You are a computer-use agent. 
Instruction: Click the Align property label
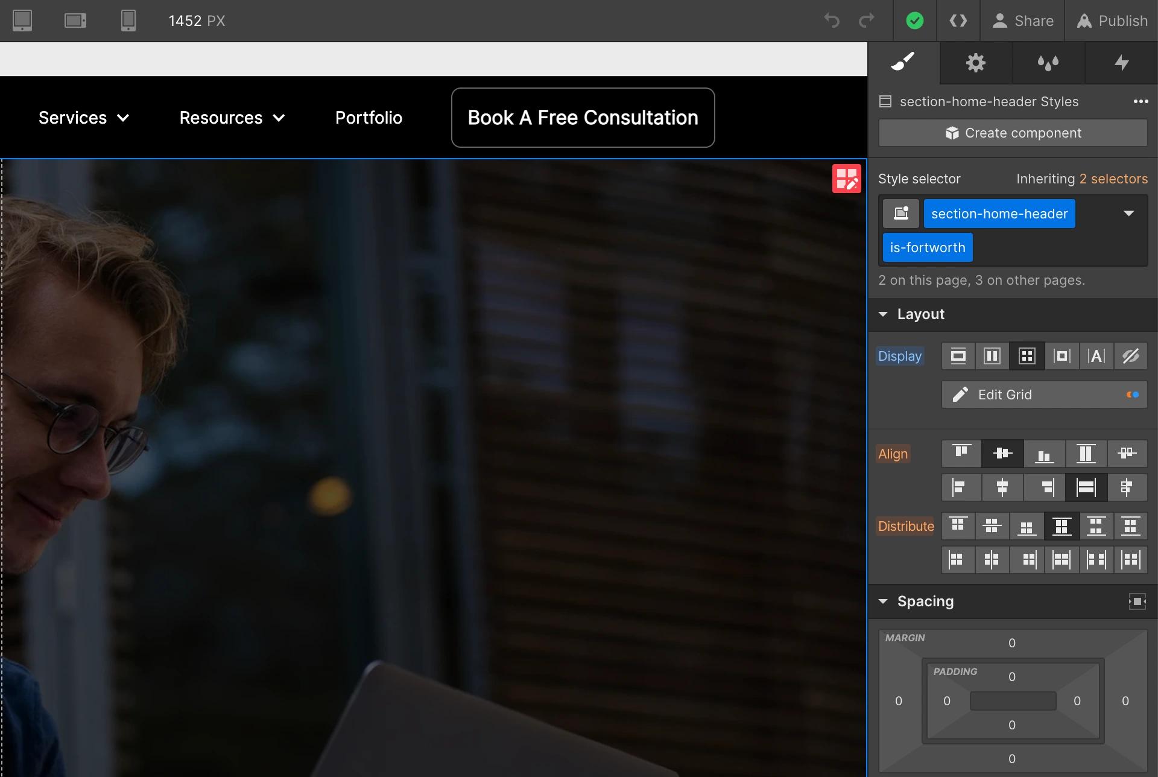893,454
